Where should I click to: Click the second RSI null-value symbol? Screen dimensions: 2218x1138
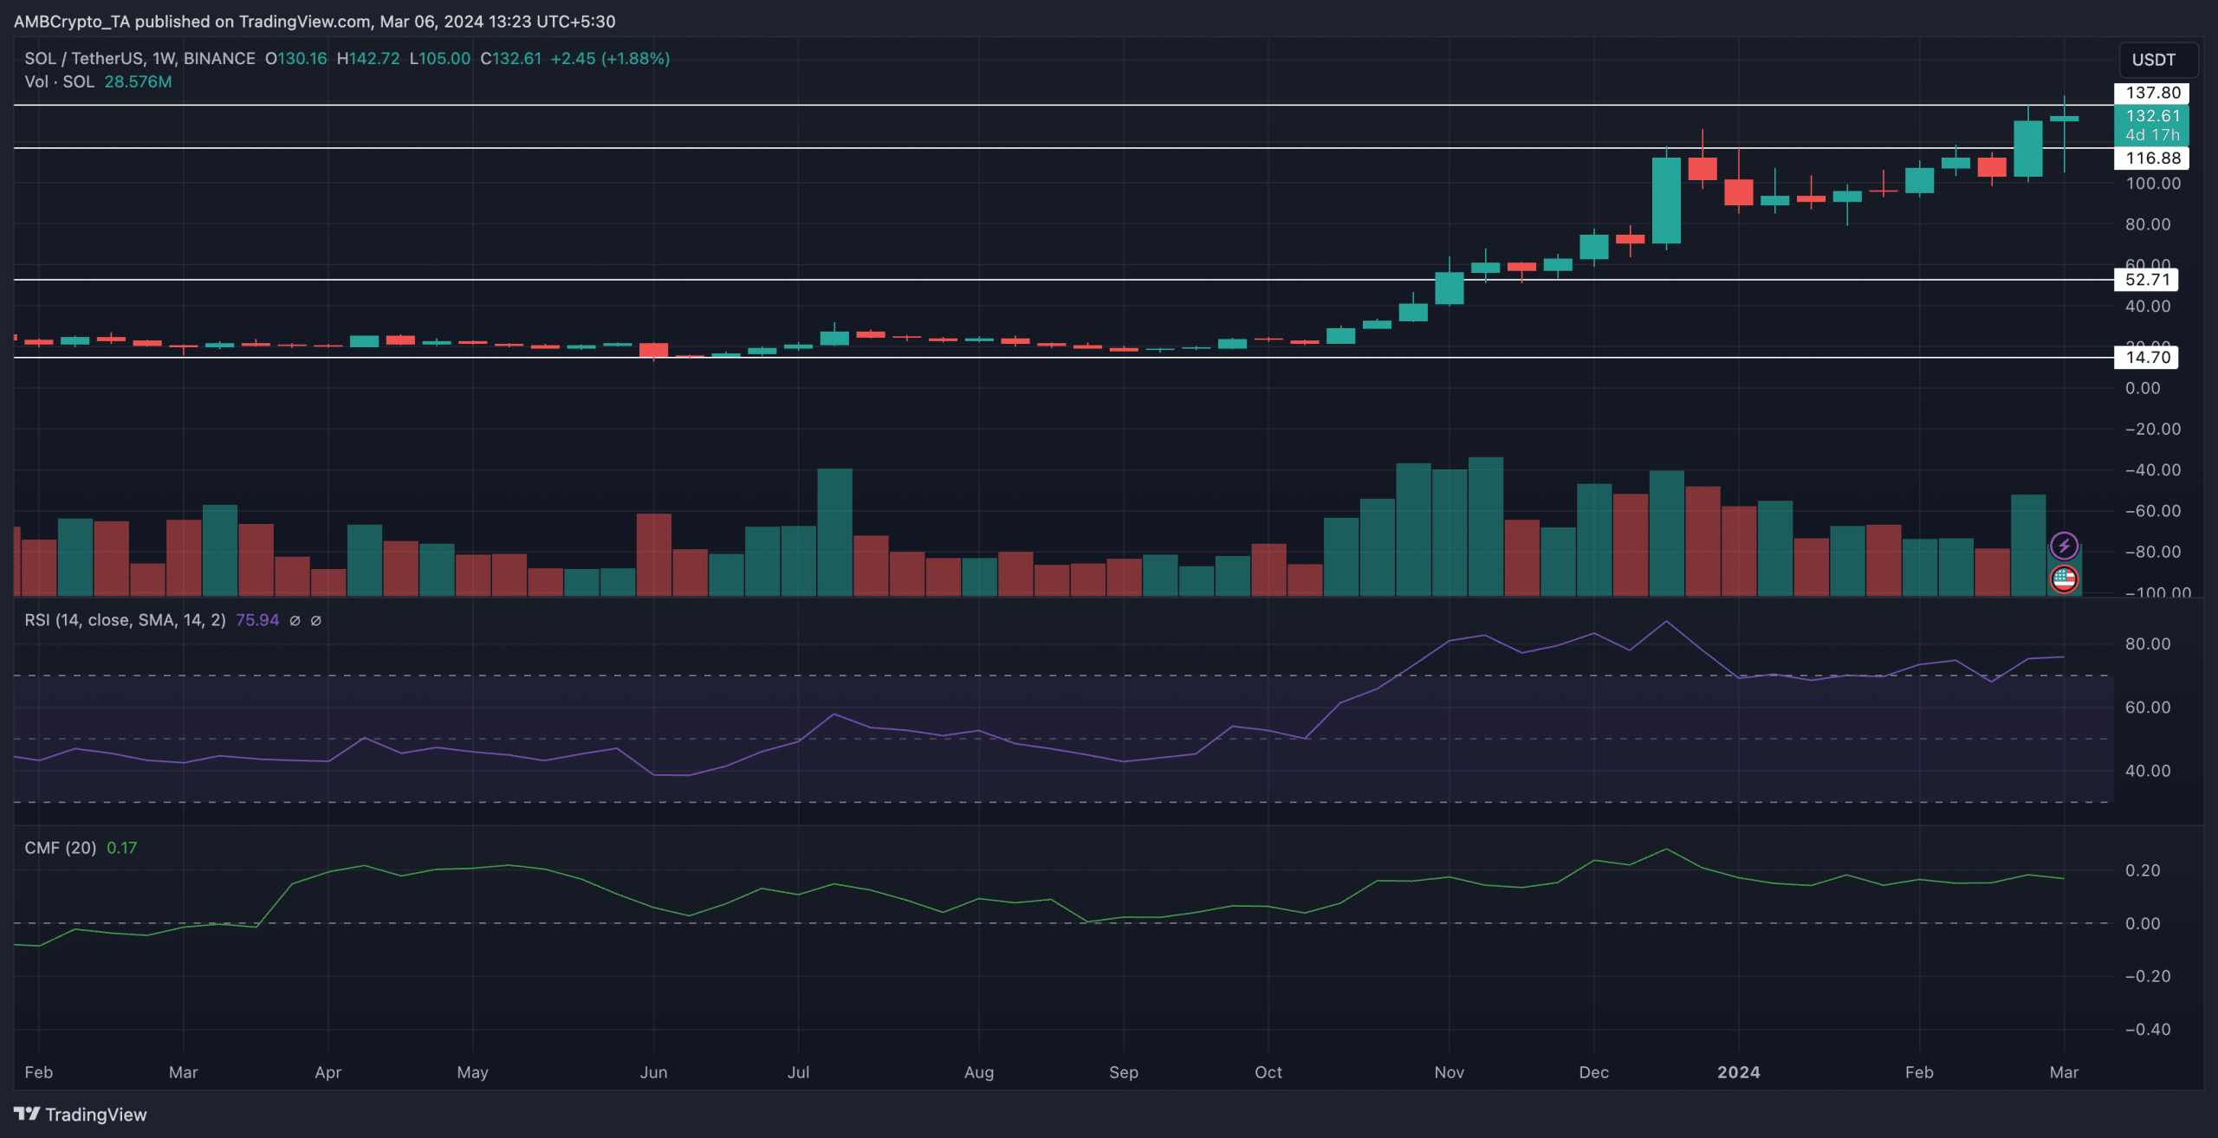click(x=316, y=620)
